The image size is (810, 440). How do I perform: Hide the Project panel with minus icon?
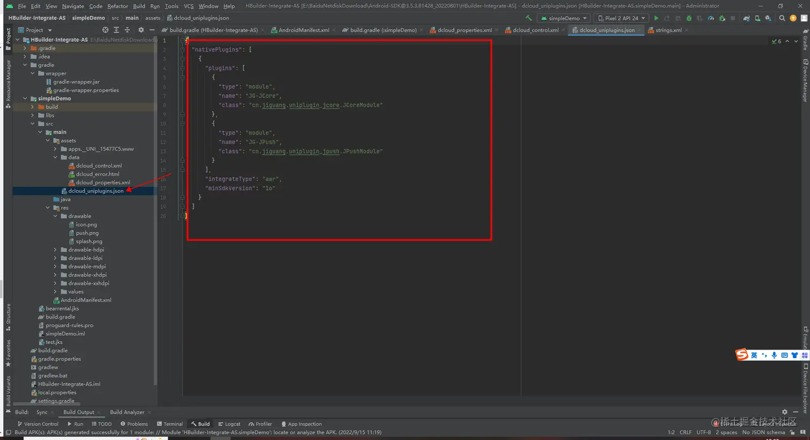152,30
